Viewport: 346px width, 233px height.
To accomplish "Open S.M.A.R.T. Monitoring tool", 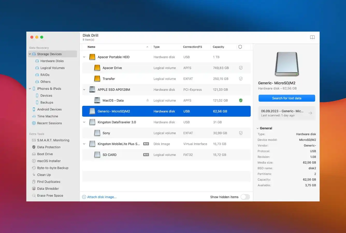I will [x=51, y=140].
